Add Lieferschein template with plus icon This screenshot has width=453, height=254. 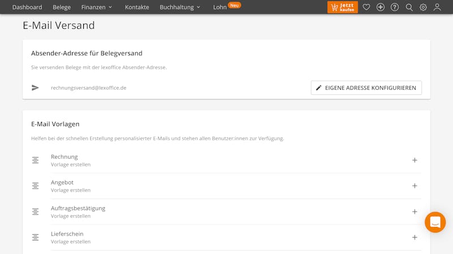pos(414,237)
